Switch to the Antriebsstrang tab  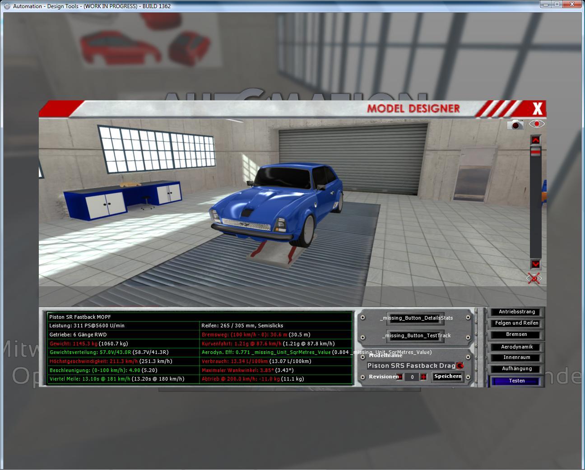pyautogui.click(x=516, y=312)
